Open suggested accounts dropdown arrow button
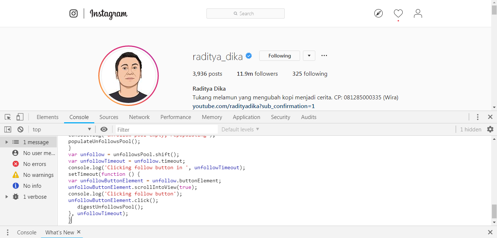 pyautogui.click(x=309, y=56)
